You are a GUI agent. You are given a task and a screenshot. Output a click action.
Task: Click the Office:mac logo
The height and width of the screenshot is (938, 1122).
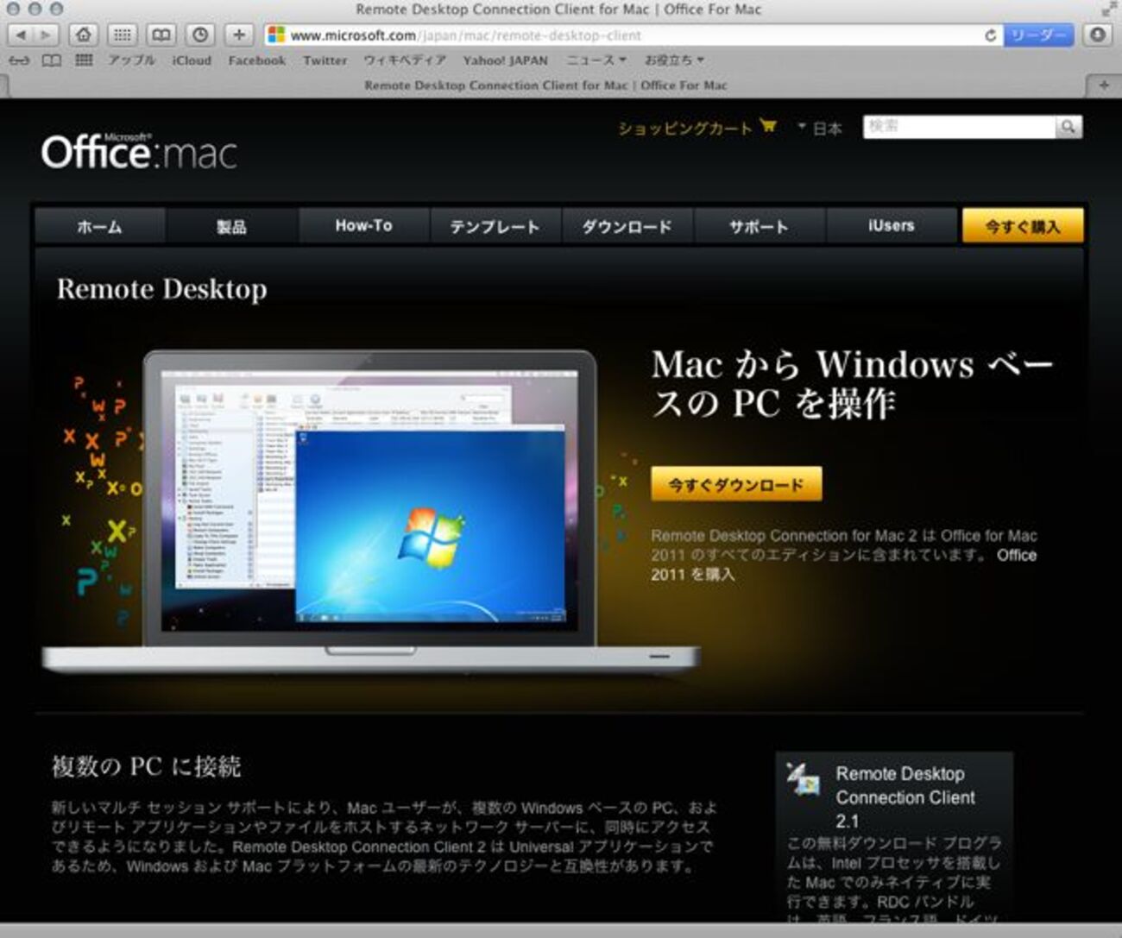pyautogui.click(x=139, y=152)
